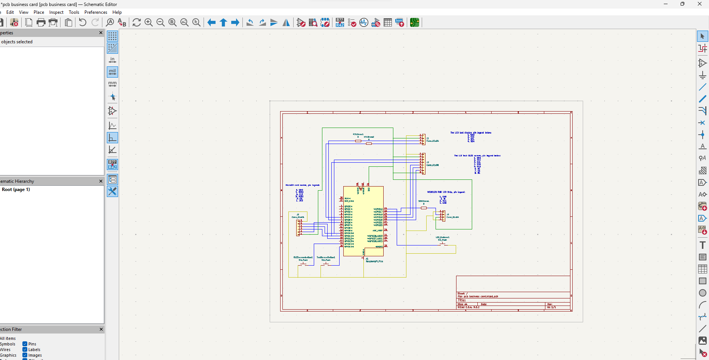709x360 pixels.
Task: Click the Undo arrow in toolbar
Action: pyautogui.click(x=83, y=22)
